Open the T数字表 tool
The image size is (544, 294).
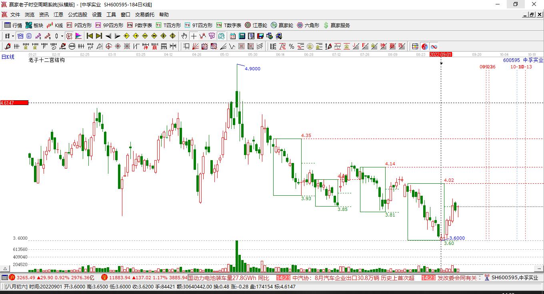pyautogui.click(x=229, y=25)
